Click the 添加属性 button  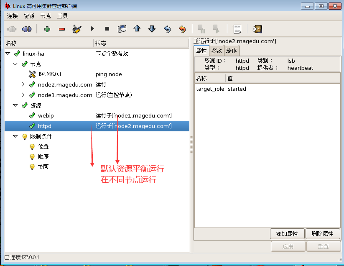click(x=287, y=234)
